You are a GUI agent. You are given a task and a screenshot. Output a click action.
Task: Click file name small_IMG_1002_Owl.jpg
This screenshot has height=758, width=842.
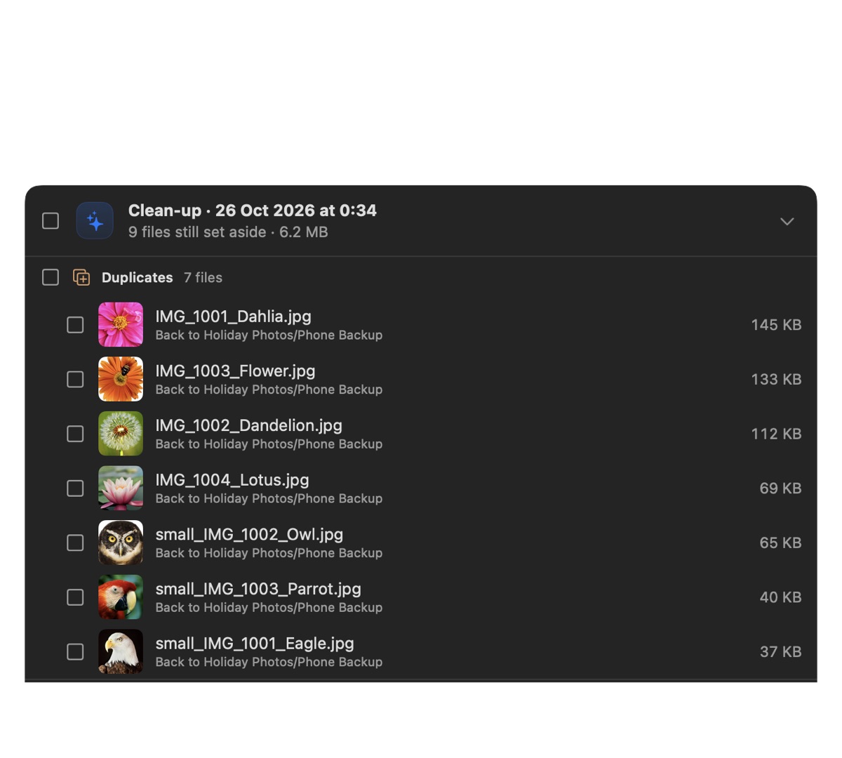[249, 535]
